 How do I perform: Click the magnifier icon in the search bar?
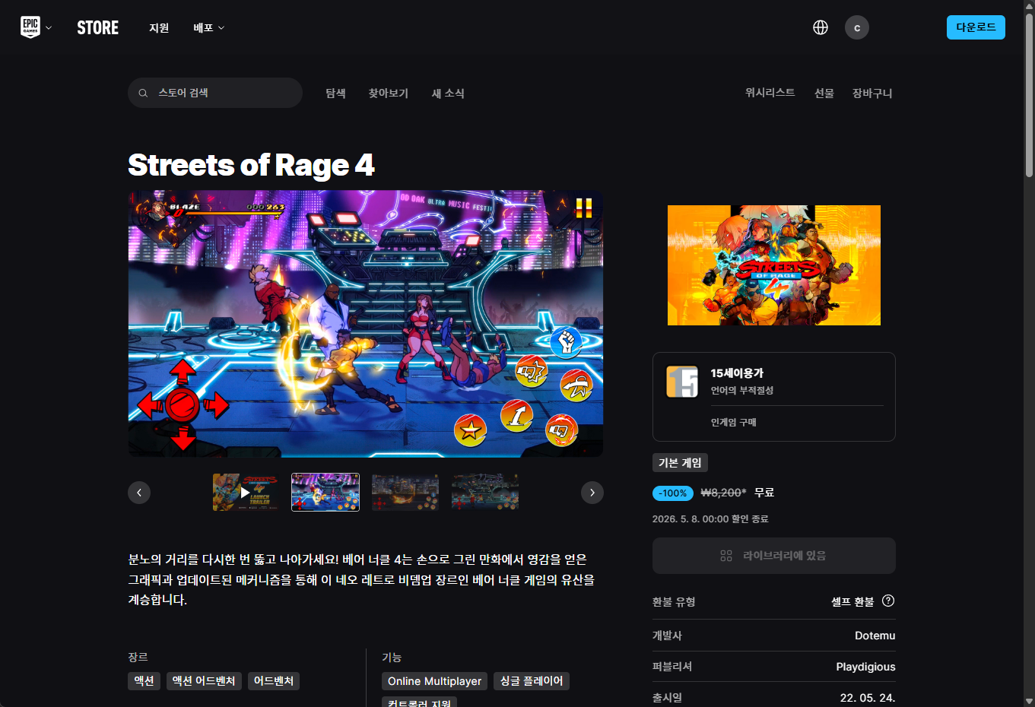pos(143,93)
